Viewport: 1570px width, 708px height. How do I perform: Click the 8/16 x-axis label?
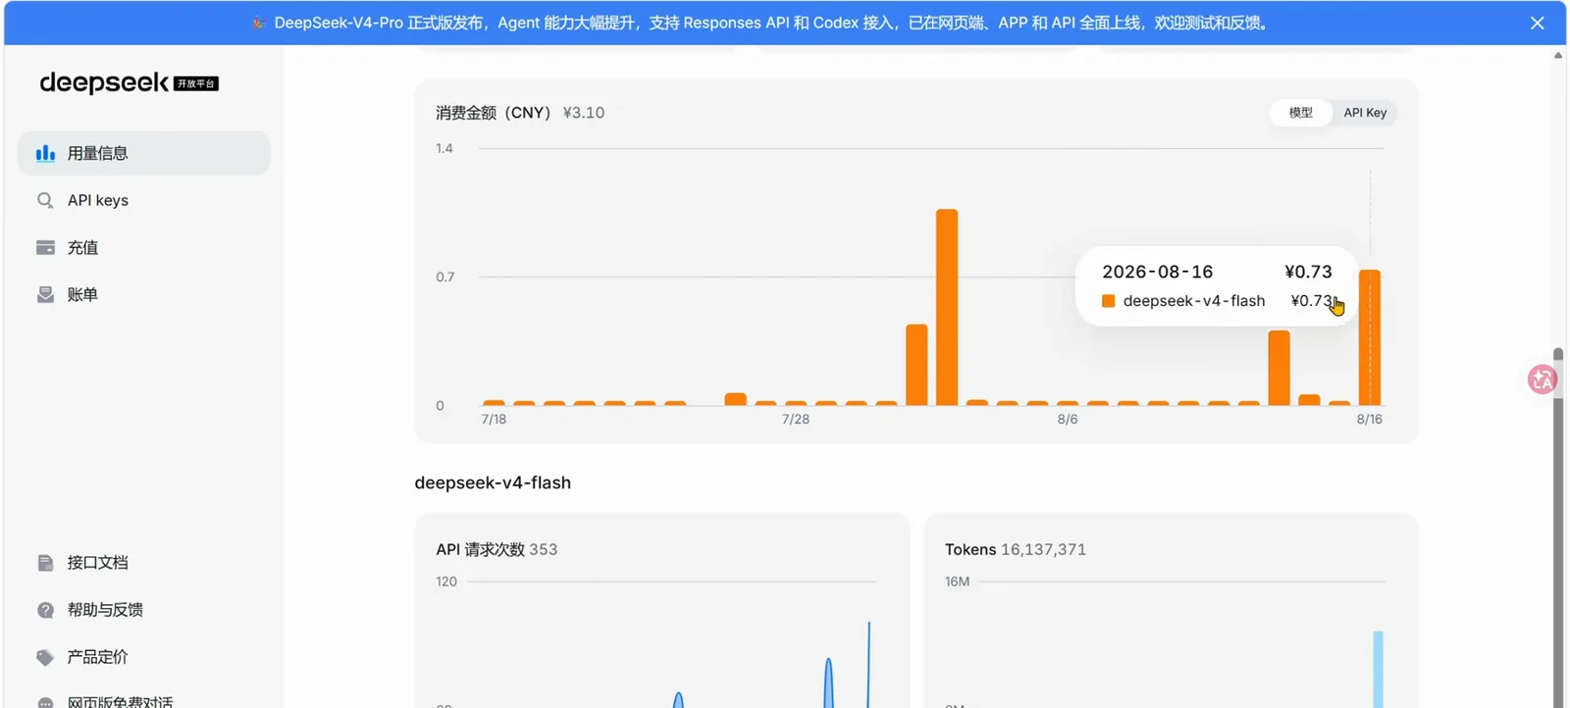click(1370, 419)
